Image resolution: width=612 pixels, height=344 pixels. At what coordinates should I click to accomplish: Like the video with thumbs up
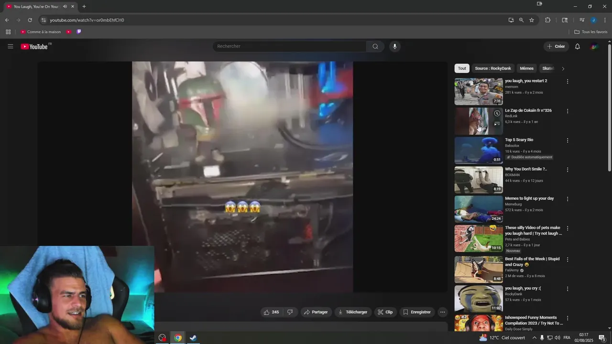click(x=271, y=312)
